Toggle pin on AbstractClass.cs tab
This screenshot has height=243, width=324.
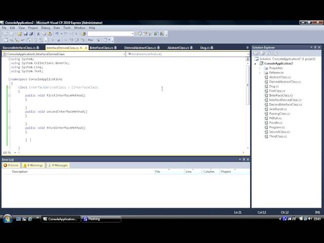coord(191,48)
